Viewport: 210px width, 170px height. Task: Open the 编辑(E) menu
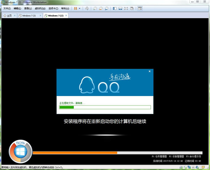(x=17, y=8)
